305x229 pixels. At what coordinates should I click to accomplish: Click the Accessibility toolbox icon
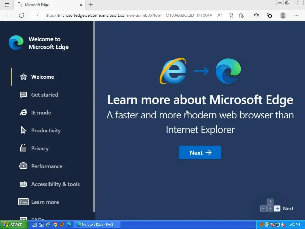(x=23, y=184)
